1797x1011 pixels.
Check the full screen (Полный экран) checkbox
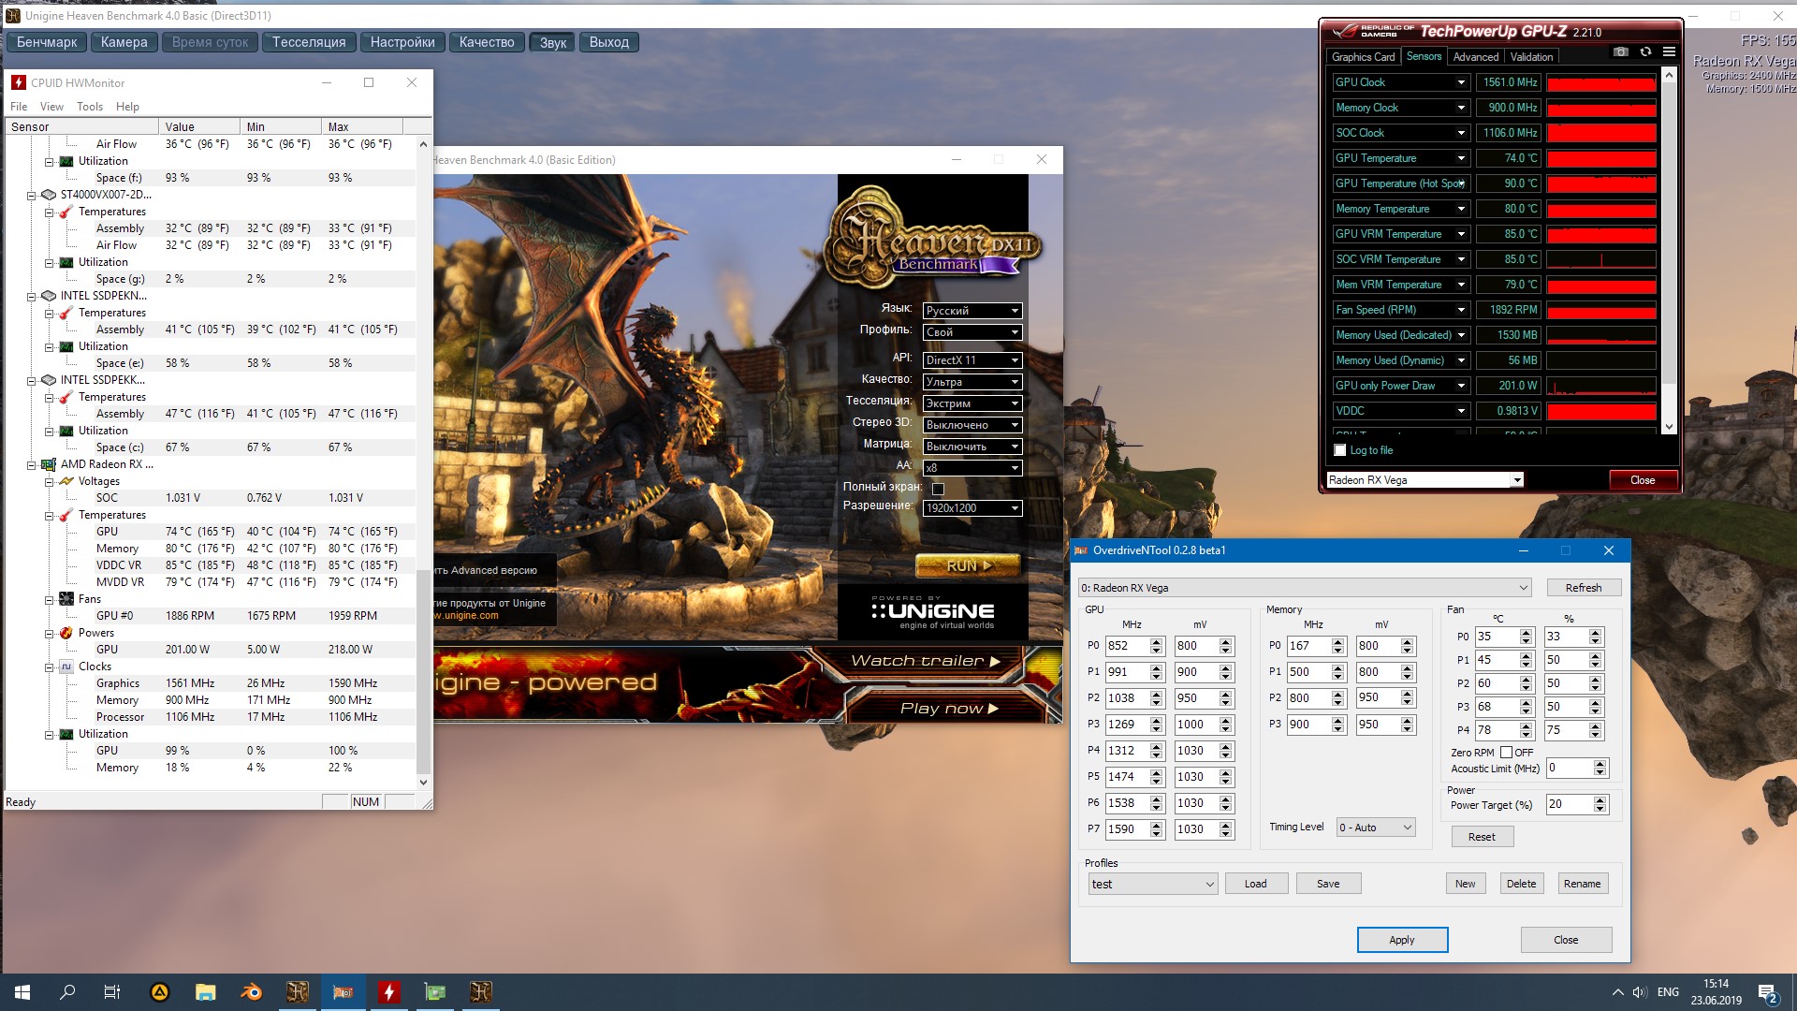pos(938,489)
